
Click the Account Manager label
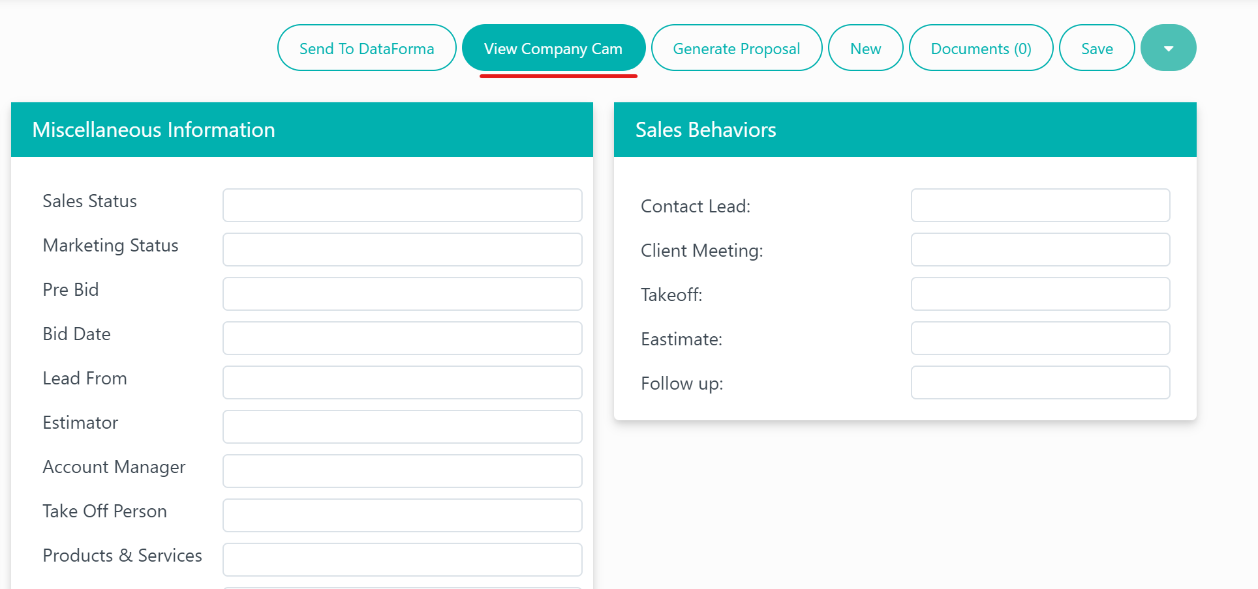pyautogui.click(x=114, y=467)
